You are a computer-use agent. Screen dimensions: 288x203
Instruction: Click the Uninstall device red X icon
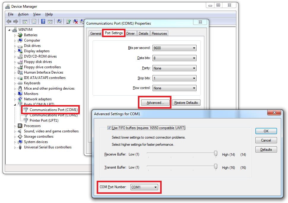pos(76,21)
